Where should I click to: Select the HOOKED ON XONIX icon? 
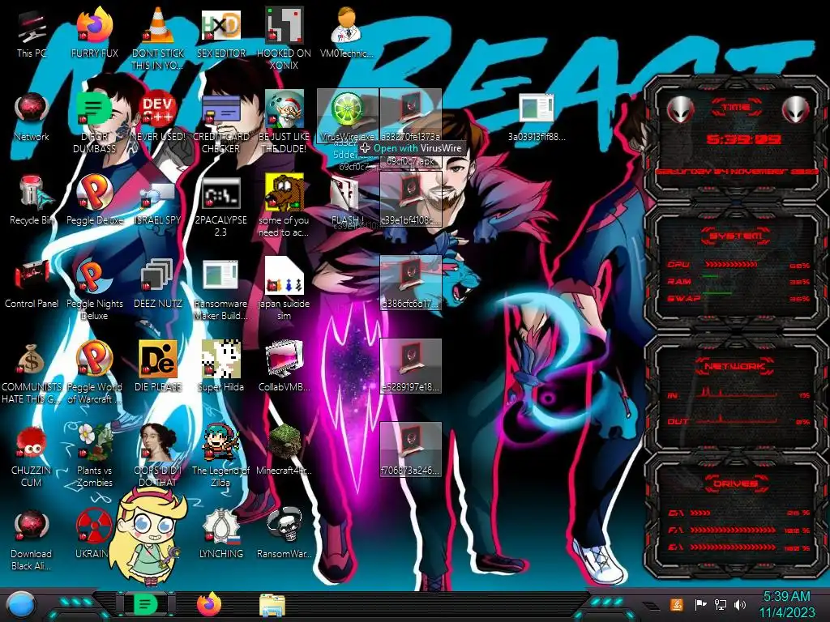click(x=284, y=38)
